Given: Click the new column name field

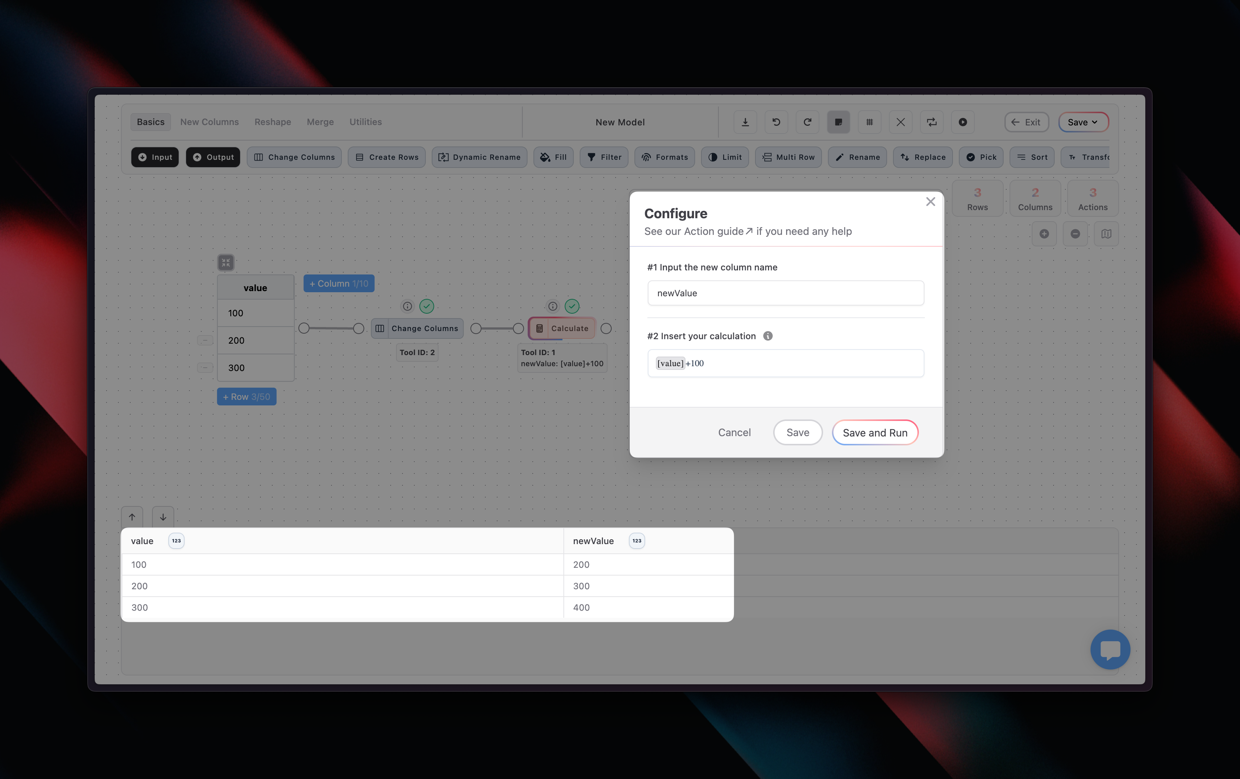Looking at the screenshot, I should click(785, 293).
